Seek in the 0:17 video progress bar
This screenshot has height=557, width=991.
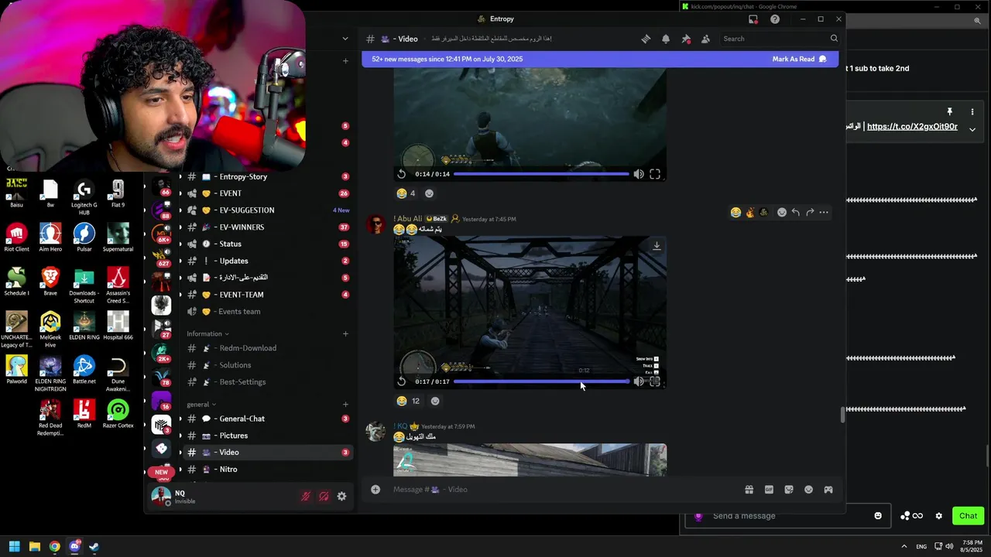click(x=541, y=381)
